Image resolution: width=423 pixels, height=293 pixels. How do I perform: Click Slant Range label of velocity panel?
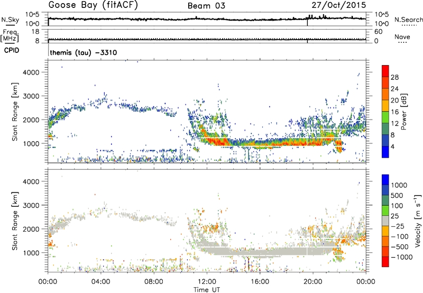point(15,221)
